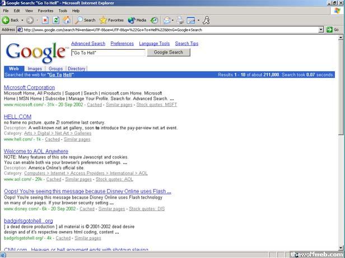Expand the address bar URL dropdown
The height and width of the screenshot is (258, 345).
321,30
